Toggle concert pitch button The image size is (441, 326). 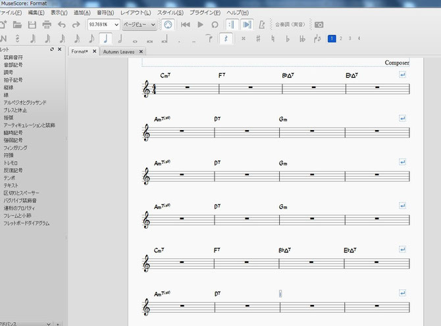tap(290, 24)
